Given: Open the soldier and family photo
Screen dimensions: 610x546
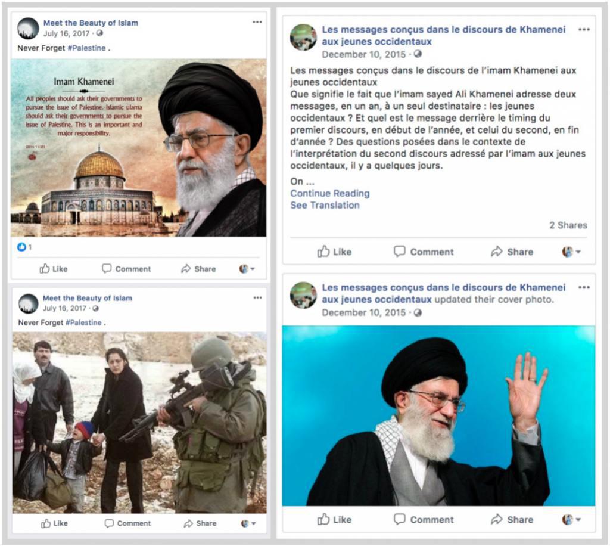Looking at the screenshot, I should 139,423.
